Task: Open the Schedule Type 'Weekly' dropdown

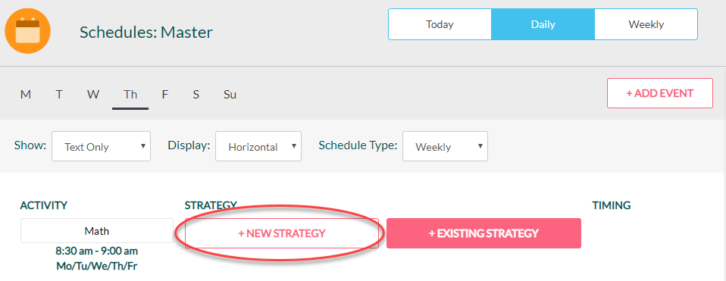Action: [x=445, y=146]
